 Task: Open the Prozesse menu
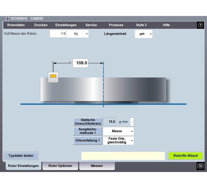click(116, 25)
